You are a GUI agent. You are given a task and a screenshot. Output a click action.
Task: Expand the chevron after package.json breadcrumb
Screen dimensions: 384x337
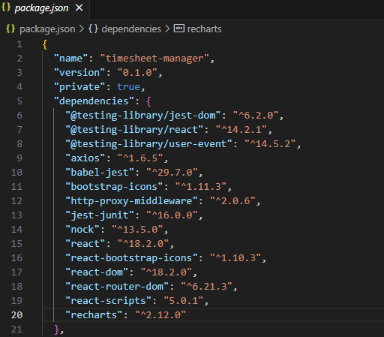[82, 29]
